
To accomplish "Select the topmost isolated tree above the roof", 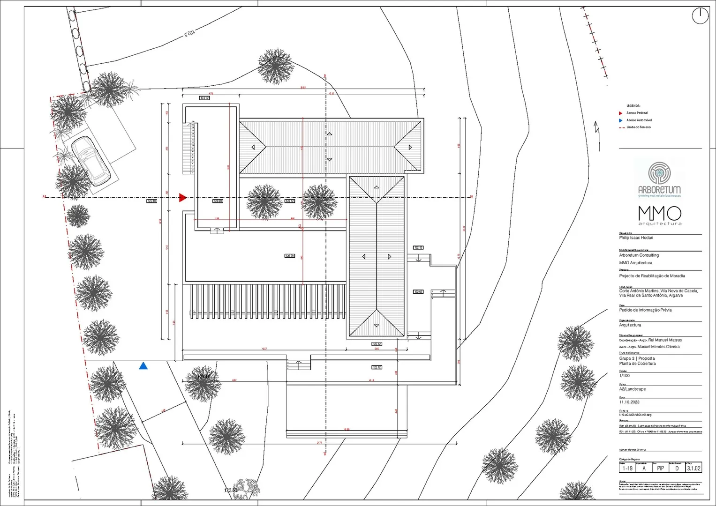I will (x=276, y=66).
